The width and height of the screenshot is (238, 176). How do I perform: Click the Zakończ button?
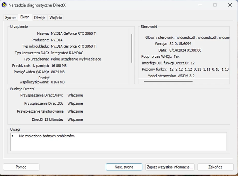[x=215, y=167]
